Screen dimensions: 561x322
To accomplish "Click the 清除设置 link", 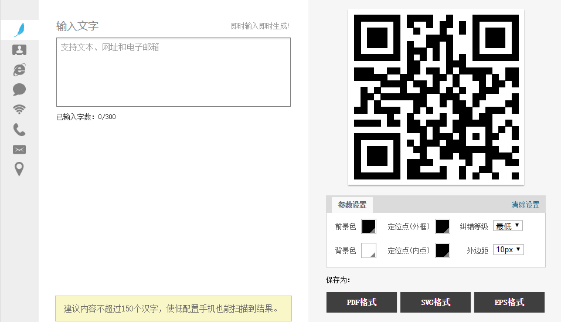I will pyautogui.click(x=525, y=205).
